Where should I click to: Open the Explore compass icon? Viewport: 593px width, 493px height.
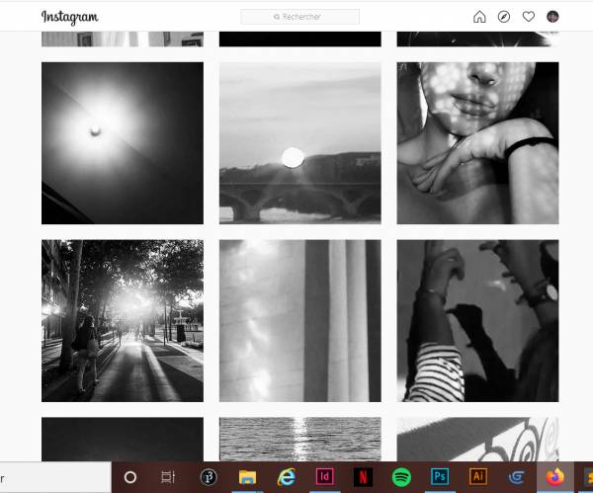point(504,17)
